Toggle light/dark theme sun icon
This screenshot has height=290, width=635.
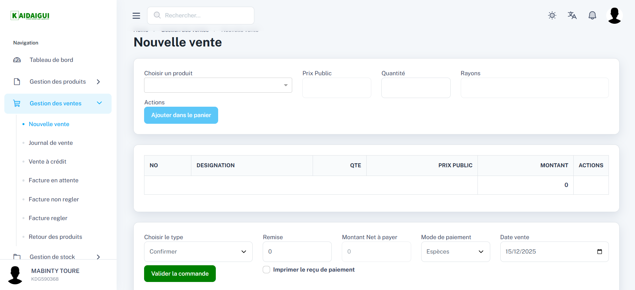pos(552,15)
